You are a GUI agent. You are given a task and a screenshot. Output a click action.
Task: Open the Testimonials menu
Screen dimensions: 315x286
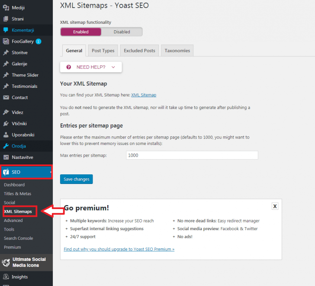(25, 87)
